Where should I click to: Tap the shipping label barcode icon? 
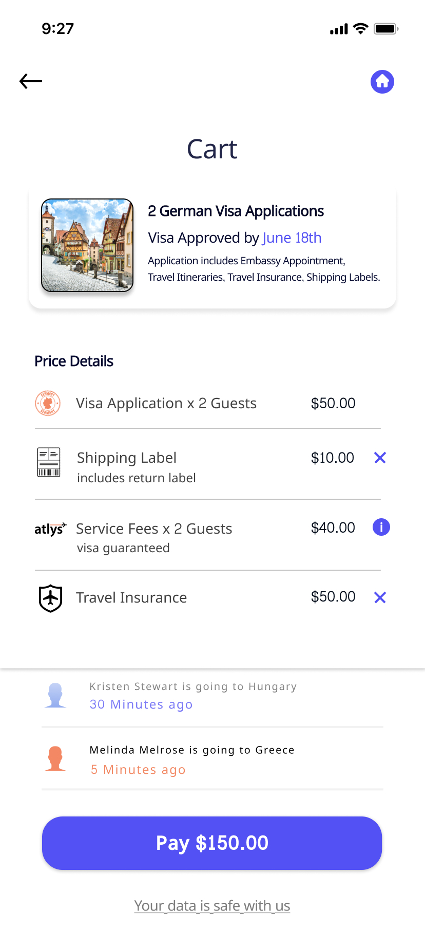[x=49, y=462]
